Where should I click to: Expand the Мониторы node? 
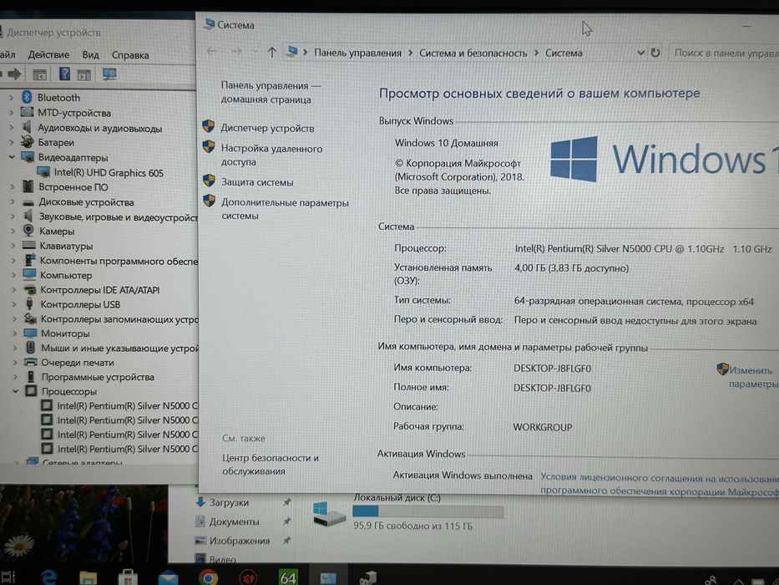(x=14, y=333)
